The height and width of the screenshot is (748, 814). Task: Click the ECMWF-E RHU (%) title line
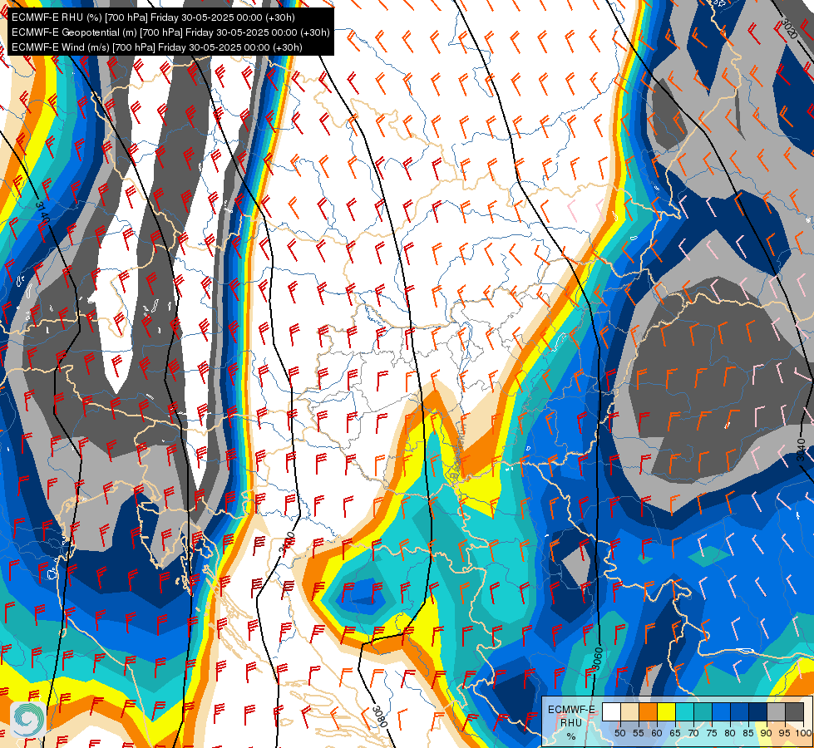point(153,17)
